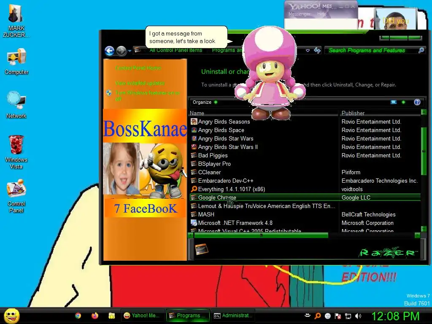Viewport: 432px width, 324px height.
Task: Select the Angry Birds Star Wars II entry
Action: click(x=305, y=147)
